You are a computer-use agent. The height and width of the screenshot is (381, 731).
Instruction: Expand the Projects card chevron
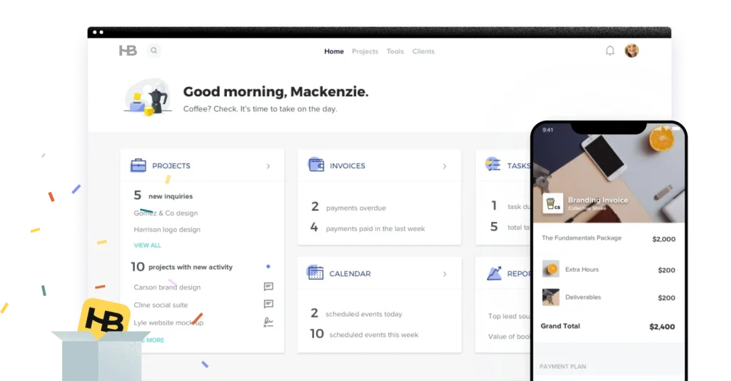(268, 166)
